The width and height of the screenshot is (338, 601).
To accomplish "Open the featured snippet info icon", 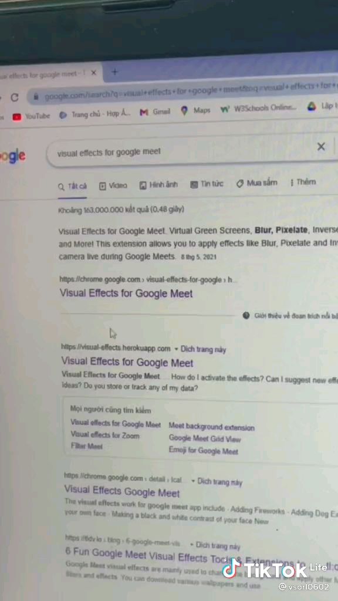I will coord(246,315).
